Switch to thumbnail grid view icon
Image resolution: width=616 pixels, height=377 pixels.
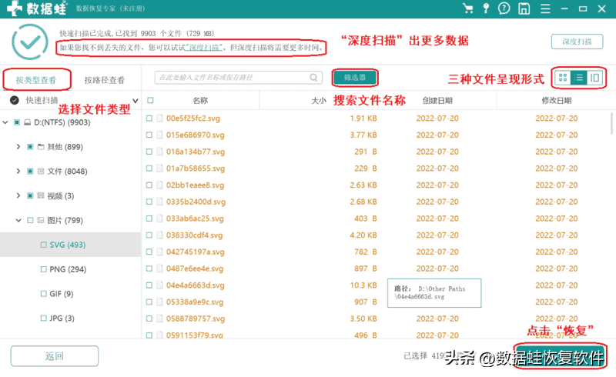click(x=563, y=78)
